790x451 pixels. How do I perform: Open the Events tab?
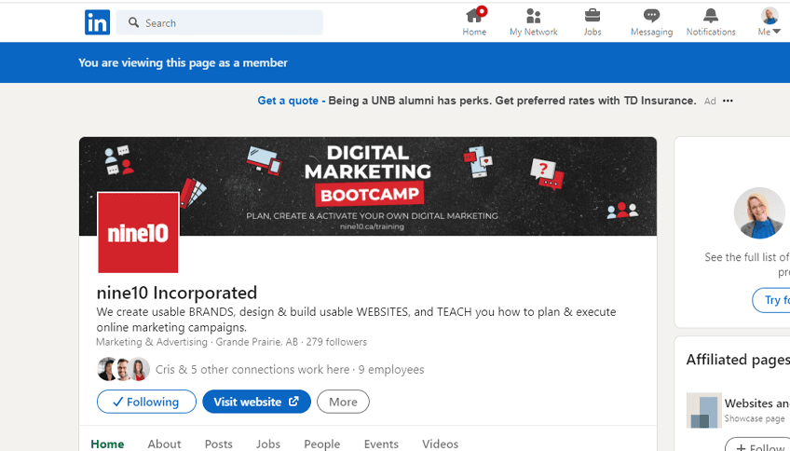381,444
